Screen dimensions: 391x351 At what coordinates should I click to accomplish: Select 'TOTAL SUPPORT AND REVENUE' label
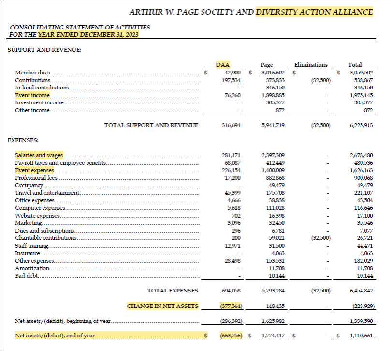coord(151,125)
